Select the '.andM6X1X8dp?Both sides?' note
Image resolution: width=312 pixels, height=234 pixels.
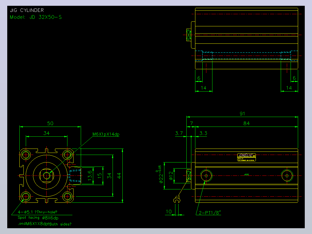click(45, 224)
